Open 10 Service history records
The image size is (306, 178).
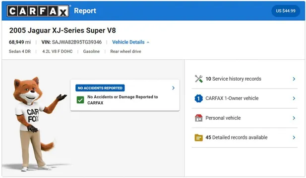245,79
